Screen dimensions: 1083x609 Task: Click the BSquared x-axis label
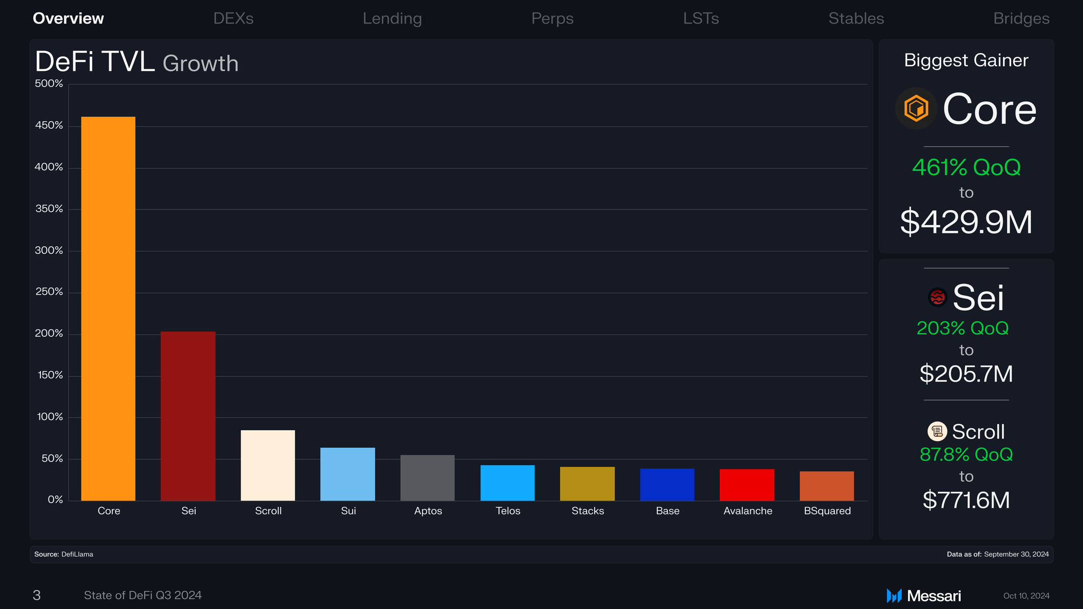pos(828,511)
